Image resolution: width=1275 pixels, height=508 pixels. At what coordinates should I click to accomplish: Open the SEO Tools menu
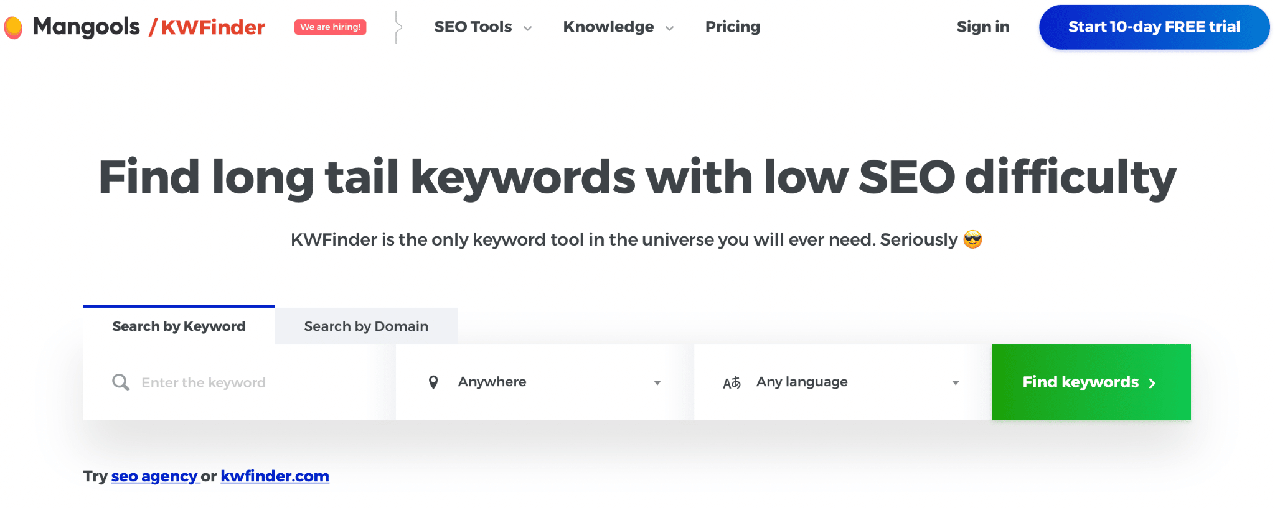(482, 27)
